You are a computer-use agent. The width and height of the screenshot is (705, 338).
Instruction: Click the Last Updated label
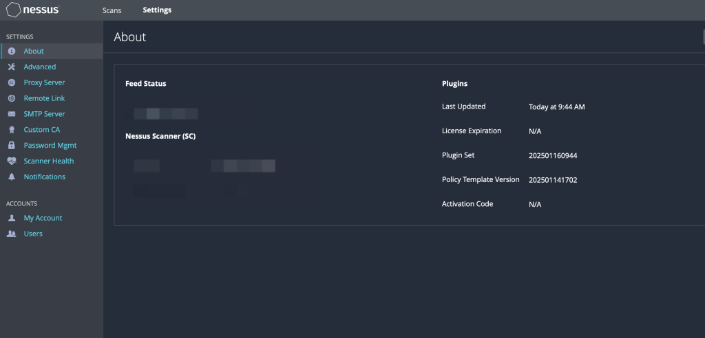[463, 106]
